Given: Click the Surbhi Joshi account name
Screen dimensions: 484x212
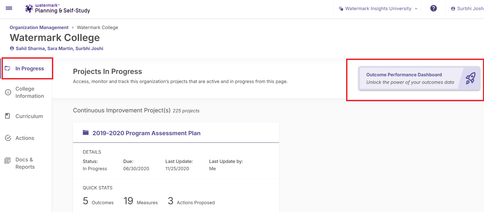Looking at the screenshot, I should [x=470, y=9].
